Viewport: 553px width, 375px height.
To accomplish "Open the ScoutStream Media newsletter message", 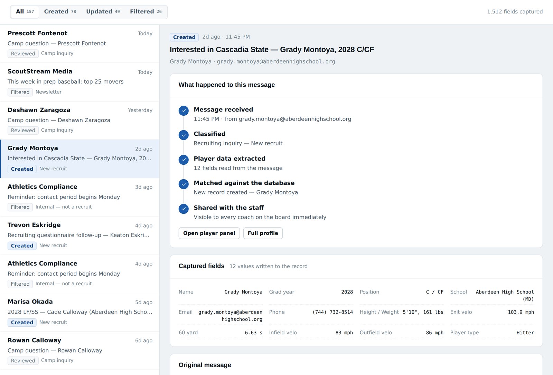I will (80, 82).
